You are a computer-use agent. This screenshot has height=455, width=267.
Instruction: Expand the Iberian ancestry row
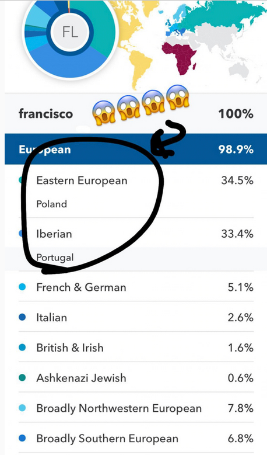pos(136,234)
